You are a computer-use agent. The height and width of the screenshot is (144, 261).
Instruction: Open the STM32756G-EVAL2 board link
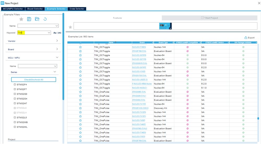(x=140, y=129)
